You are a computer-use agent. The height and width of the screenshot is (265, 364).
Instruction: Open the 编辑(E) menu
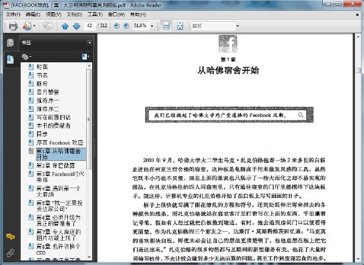click(x=33, y=15)
